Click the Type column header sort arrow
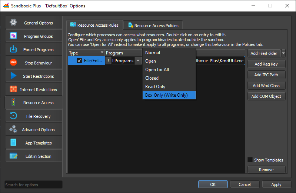Screen dimensions: 296x193 (102, 52)
